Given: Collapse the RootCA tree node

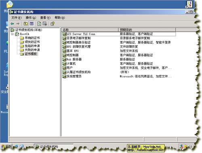Looking at the screenshot, I should point(13,34).
